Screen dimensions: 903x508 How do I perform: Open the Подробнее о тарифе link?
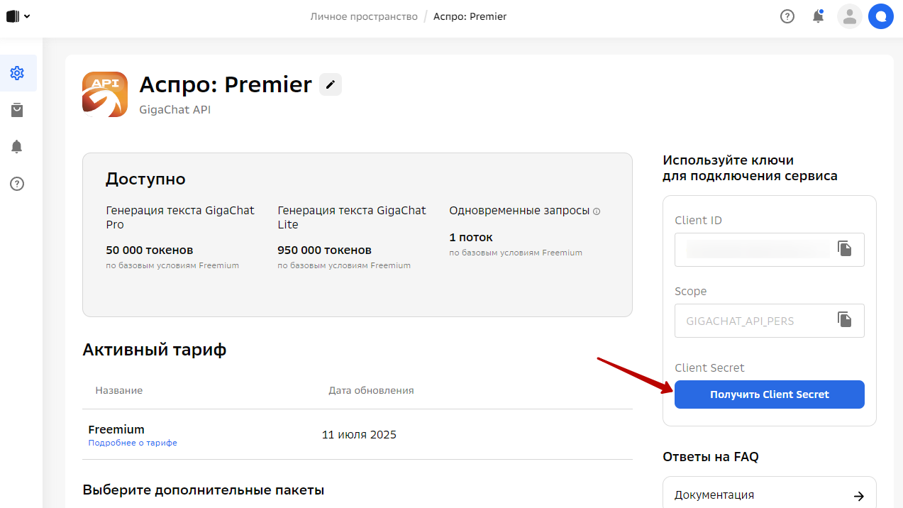(x=133, y=443)
